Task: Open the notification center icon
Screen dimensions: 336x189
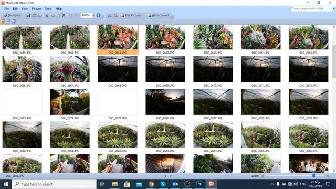Action: click(x=328, y=184)
